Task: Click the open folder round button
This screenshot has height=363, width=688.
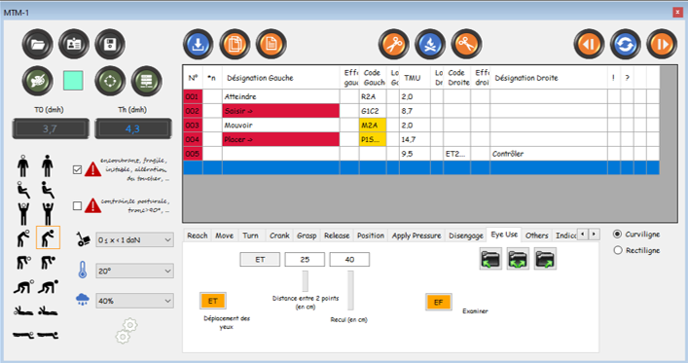Action: tap(38, 45)
